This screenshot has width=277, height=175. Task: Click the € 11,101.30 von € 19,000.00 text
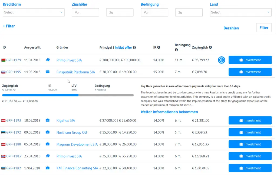click(x=20, y=101)
